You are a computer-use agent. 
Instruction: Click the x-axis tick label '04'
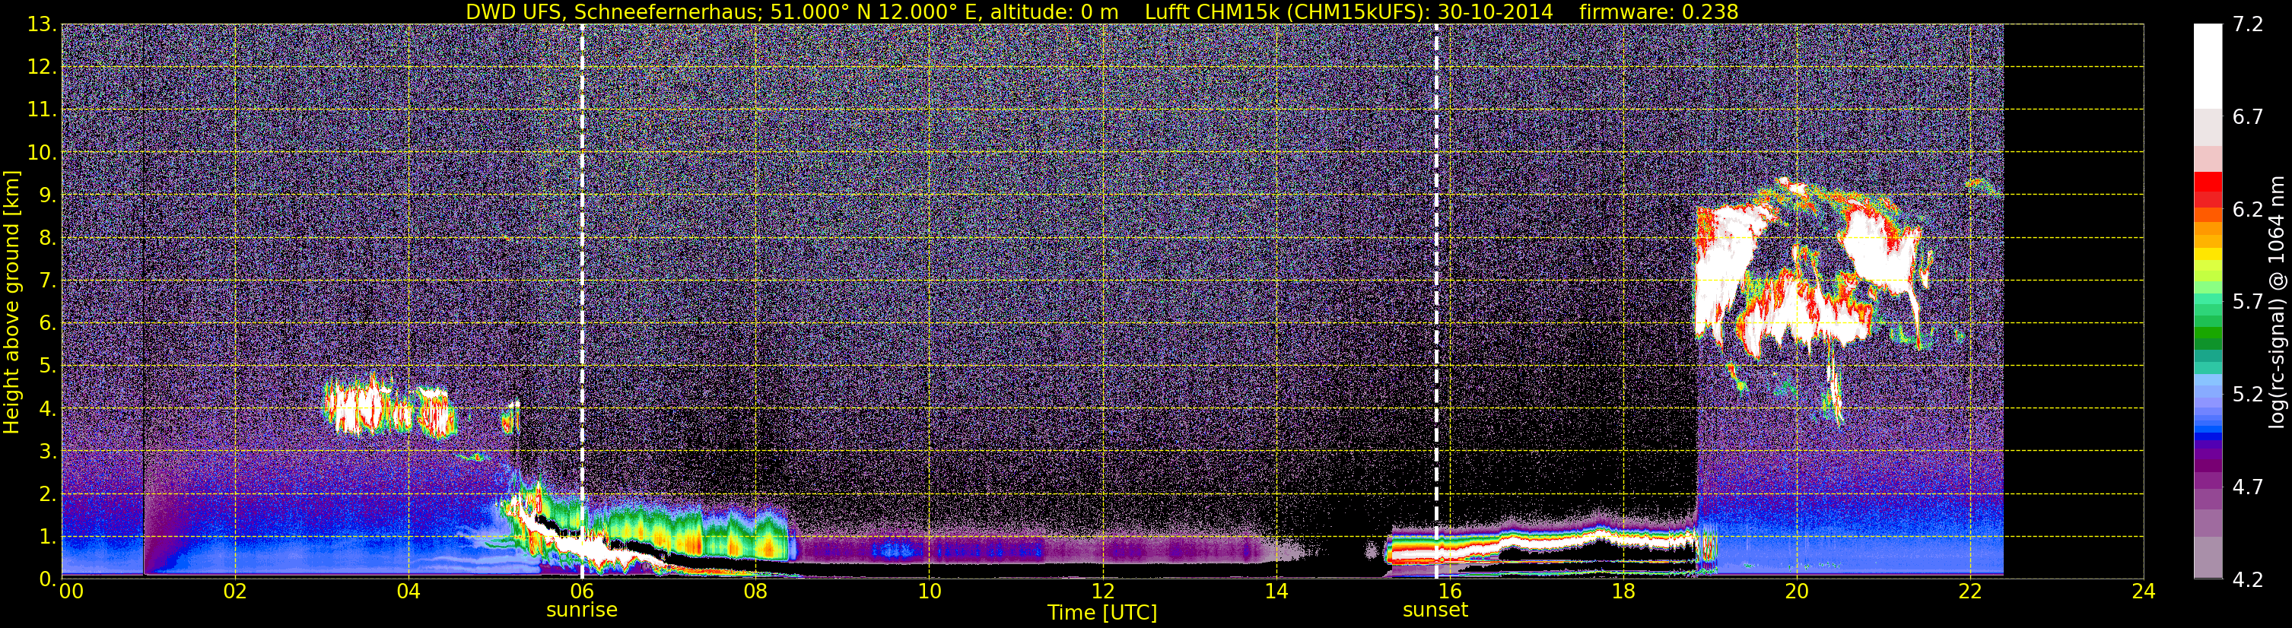coord(408,592)
